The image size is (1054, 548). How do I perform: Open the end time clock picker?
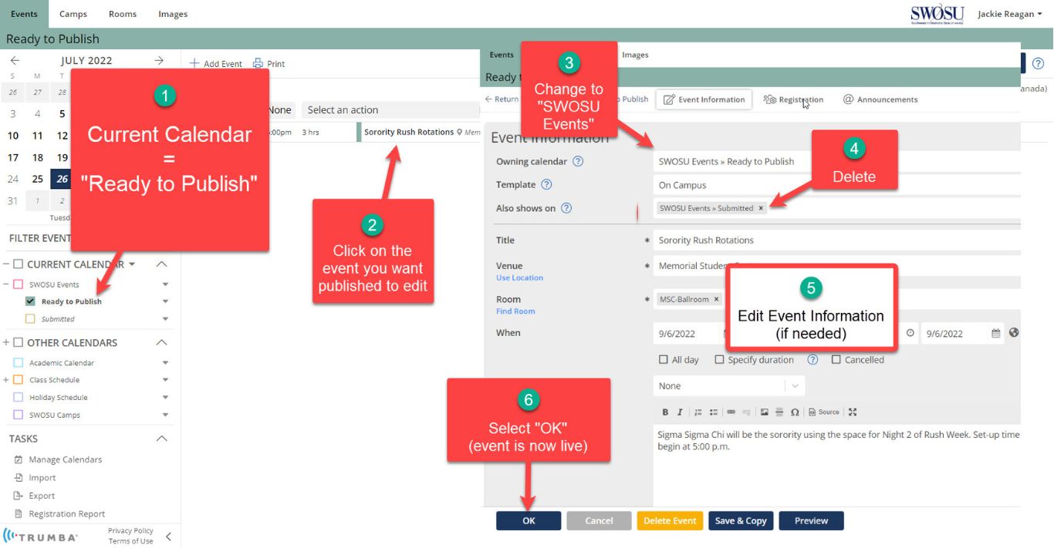910,334
